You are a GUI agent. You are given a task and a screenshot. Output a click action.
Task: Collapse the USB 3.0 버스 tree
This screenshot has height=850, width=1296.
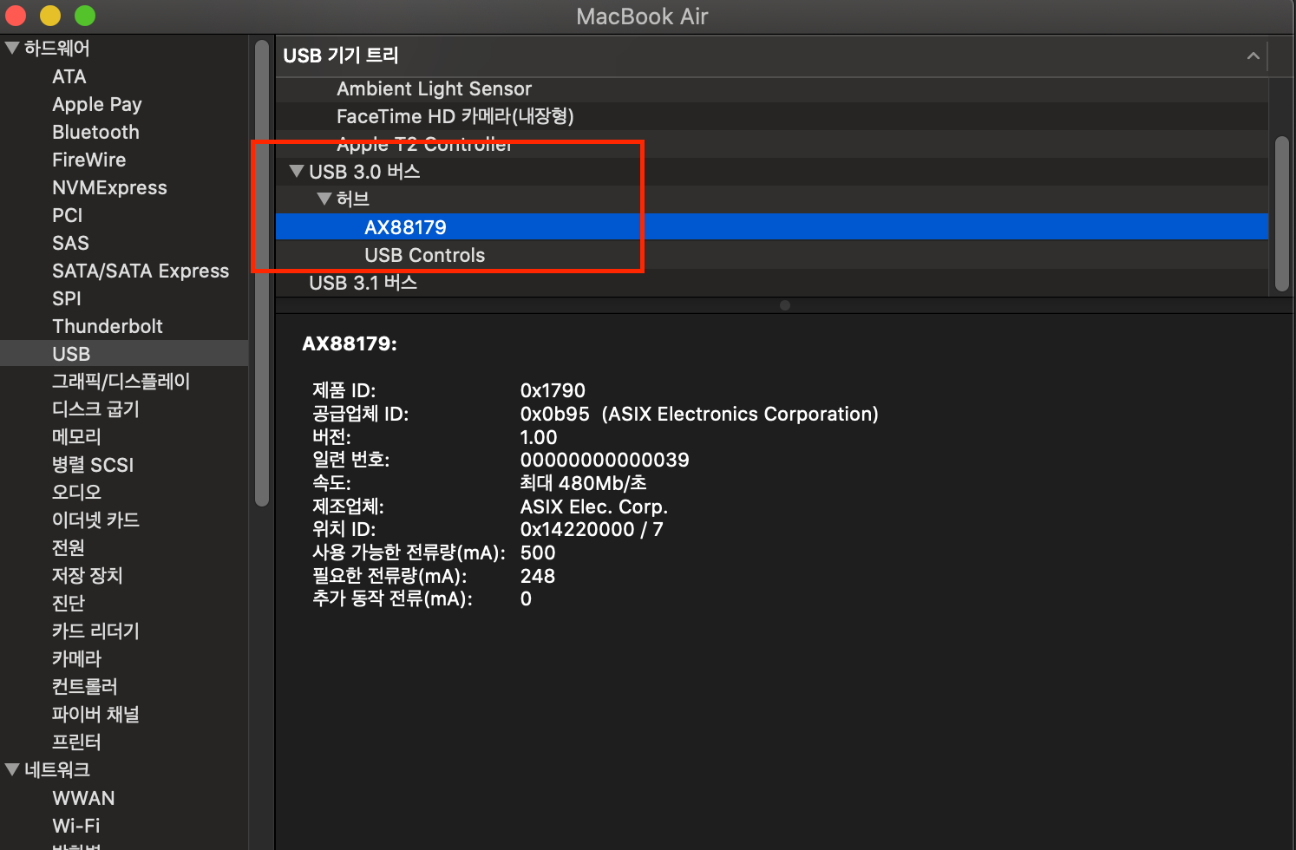pyautogui.click(x=297, y=172)
